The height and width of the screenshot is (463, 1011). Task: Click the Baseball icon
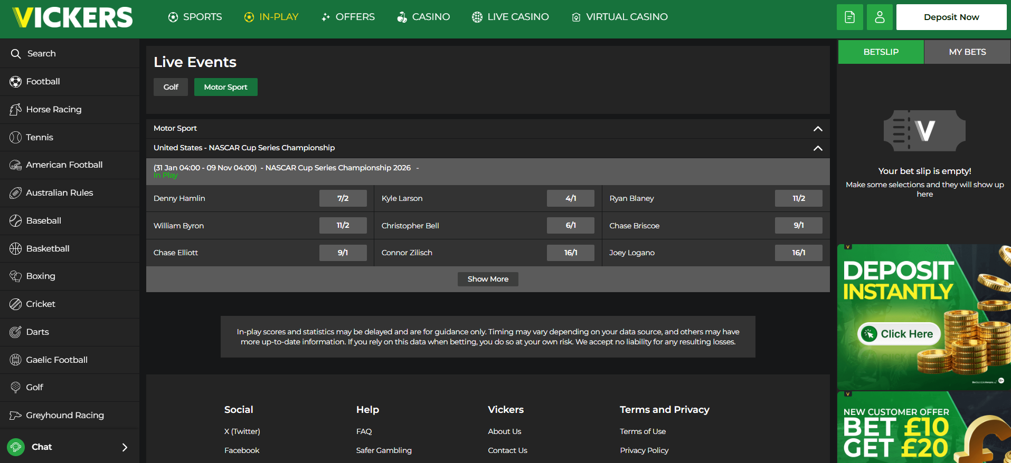point(16,221)
